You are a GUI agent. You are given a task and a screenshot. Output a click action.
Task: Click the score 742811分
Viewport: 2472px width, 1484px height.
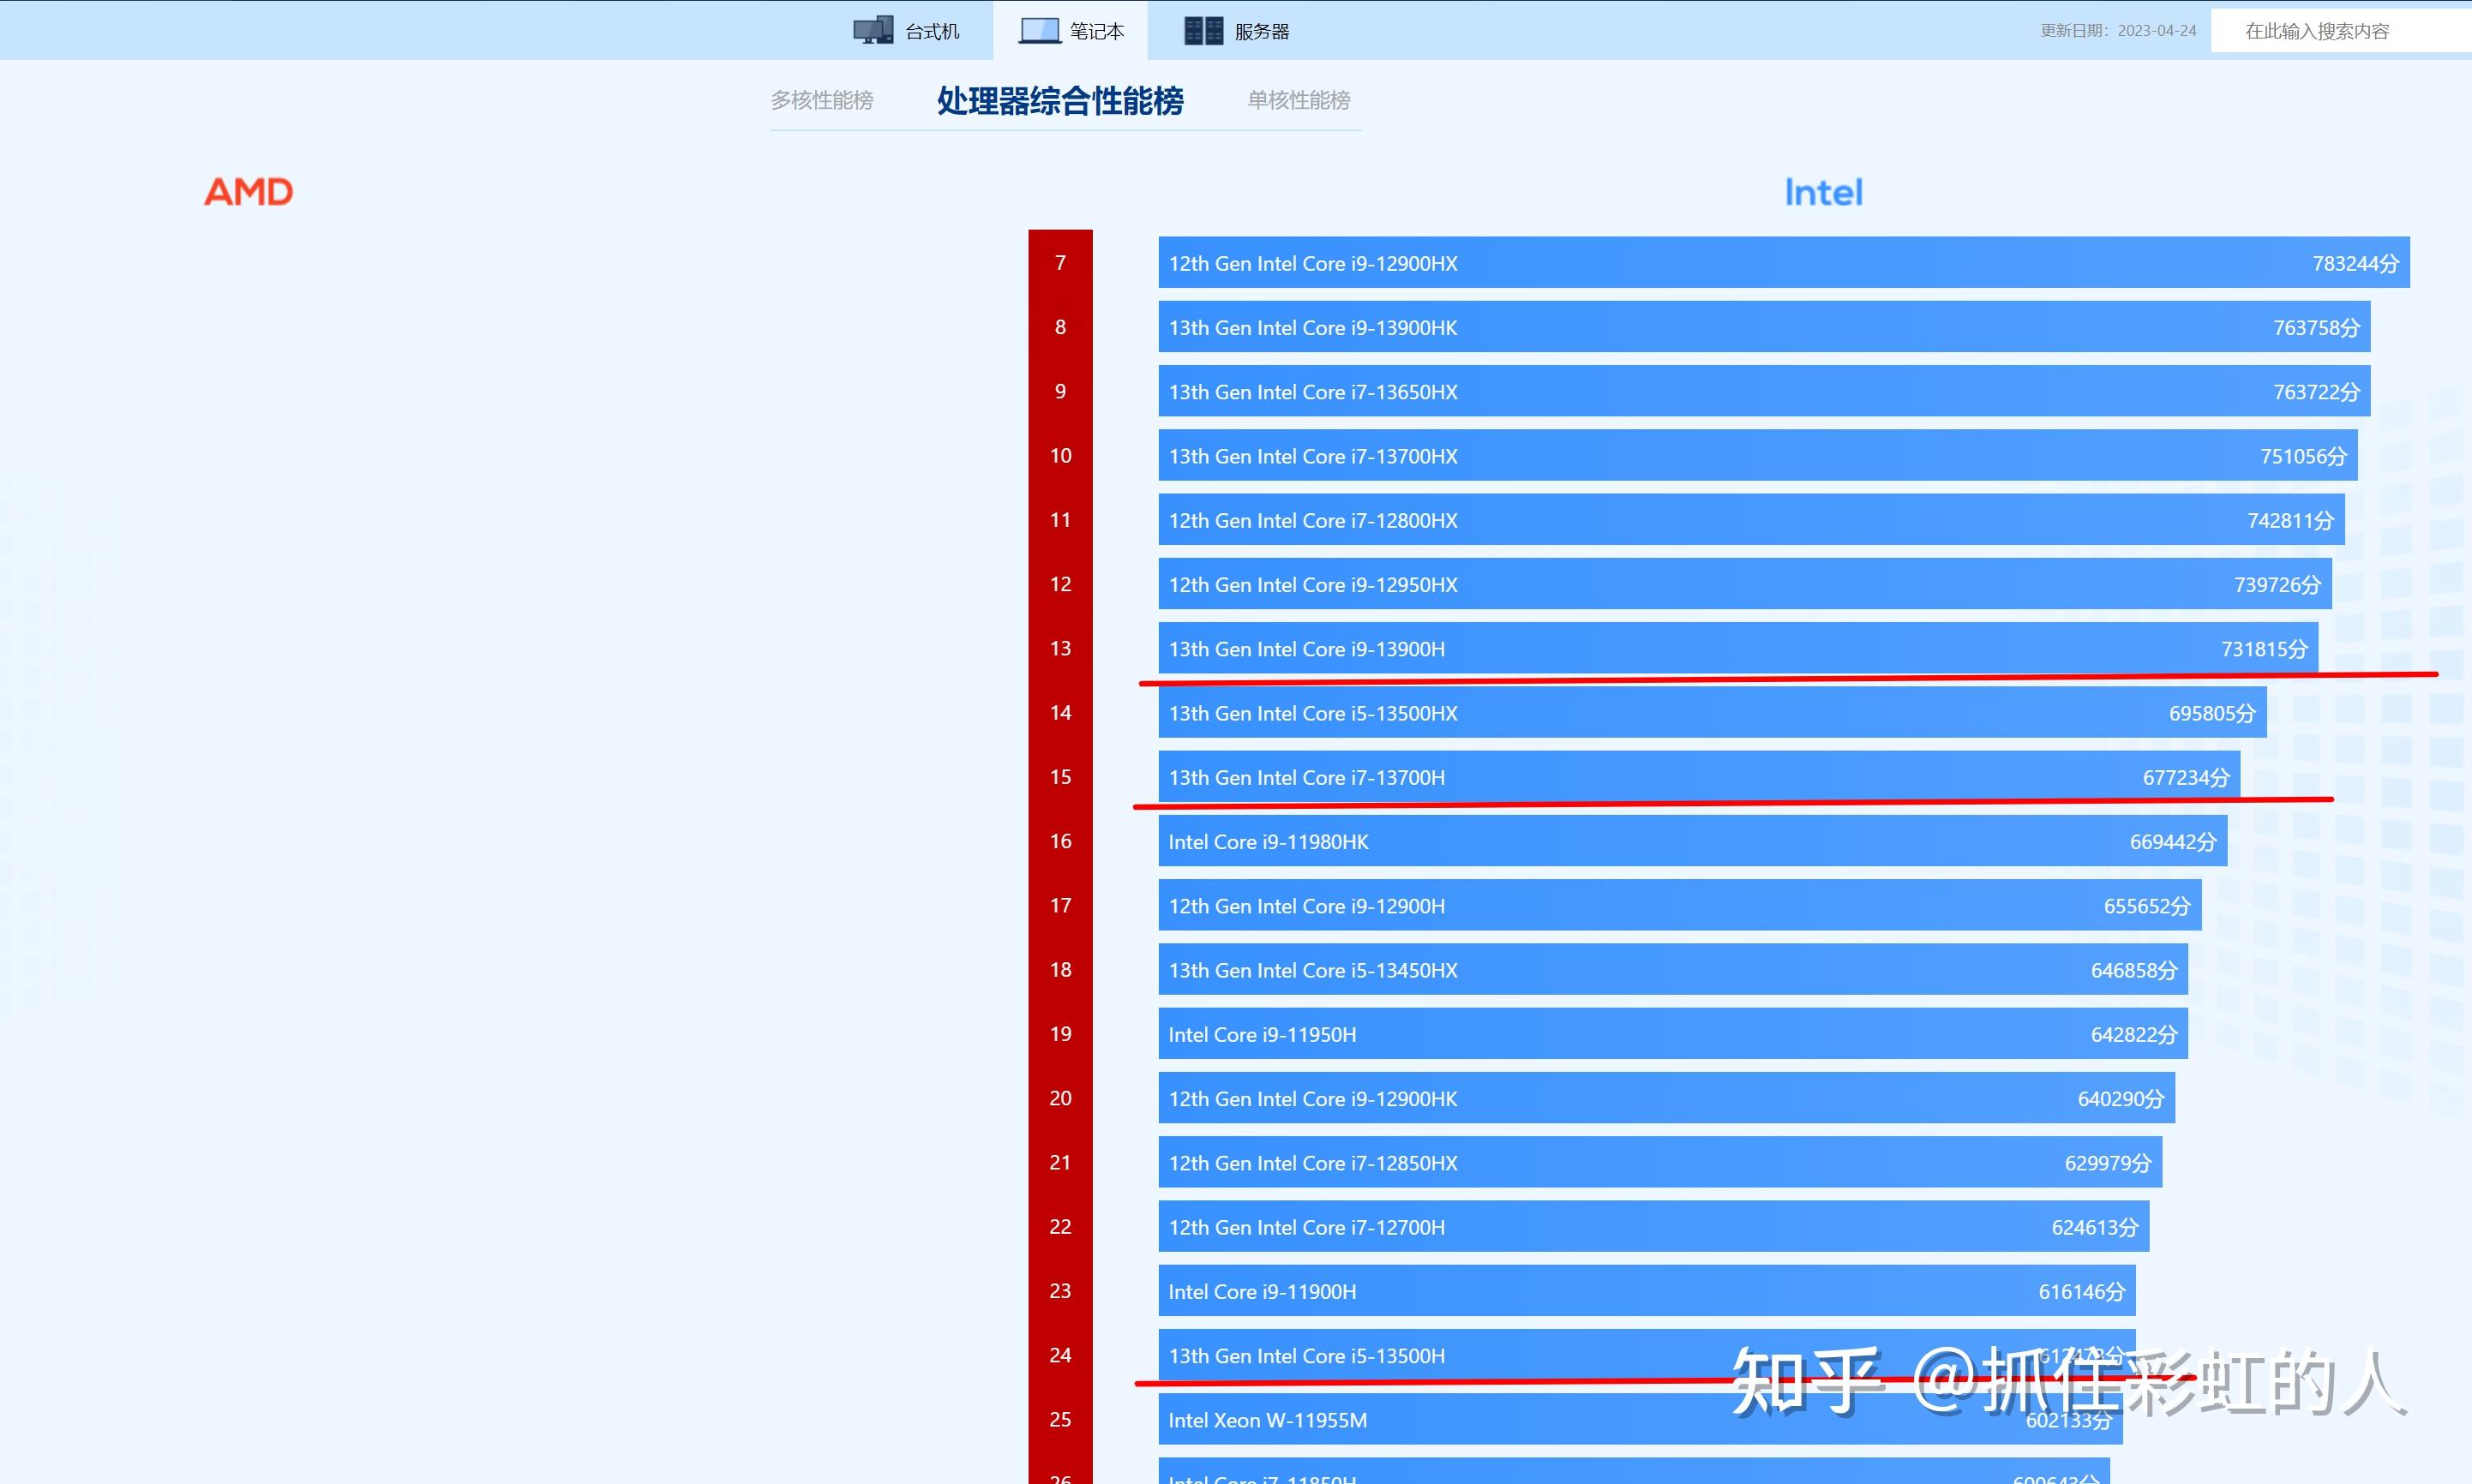2290,521
